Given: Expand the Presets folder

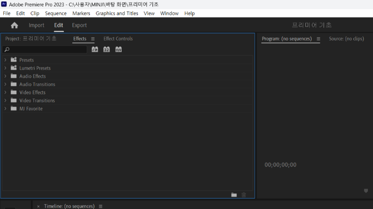Looking at the screenshot, I should [5, 60].
